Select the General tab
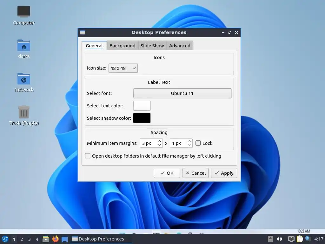The image size is (325, 244). (x=94, y=46)
